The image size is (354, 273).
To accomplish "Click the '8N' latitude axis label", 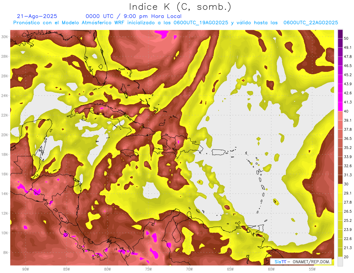I will (x=6, y=252).
